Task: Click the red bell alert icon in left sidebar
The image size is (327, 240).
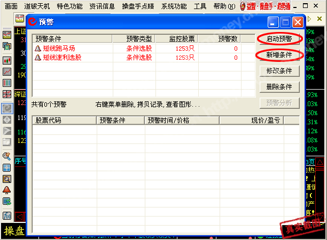Action: click(x=7, y=190)
